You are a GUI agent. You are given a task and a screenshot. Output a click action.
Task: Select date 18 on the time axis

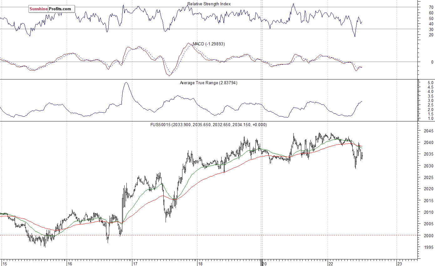tap(201, 263)
